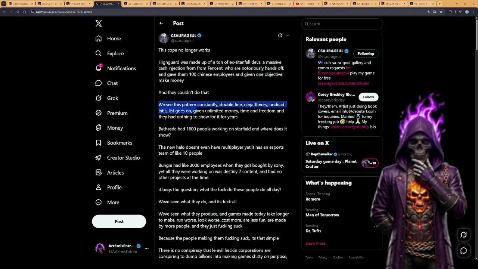The width and height of the screenshot is (478, 269).
Task: Click the Accessibility footer link
Action: pos(356,257)
